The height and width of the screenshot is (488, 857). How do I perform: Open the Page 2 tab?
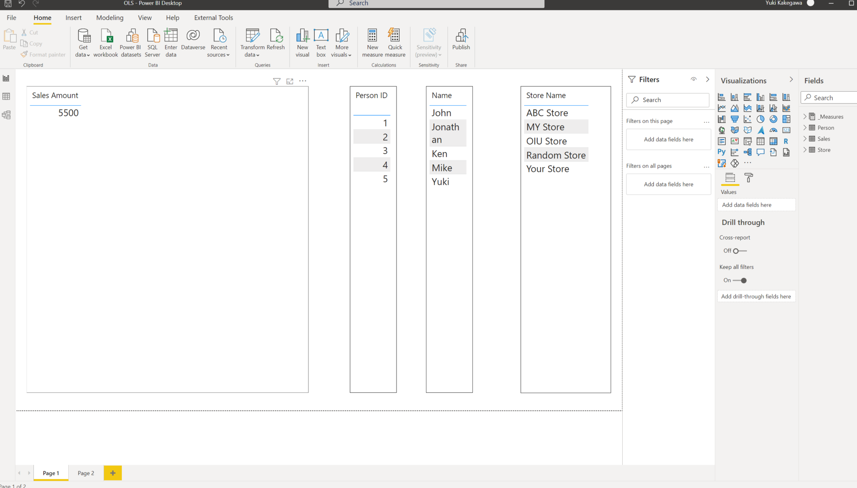(85, 473)
